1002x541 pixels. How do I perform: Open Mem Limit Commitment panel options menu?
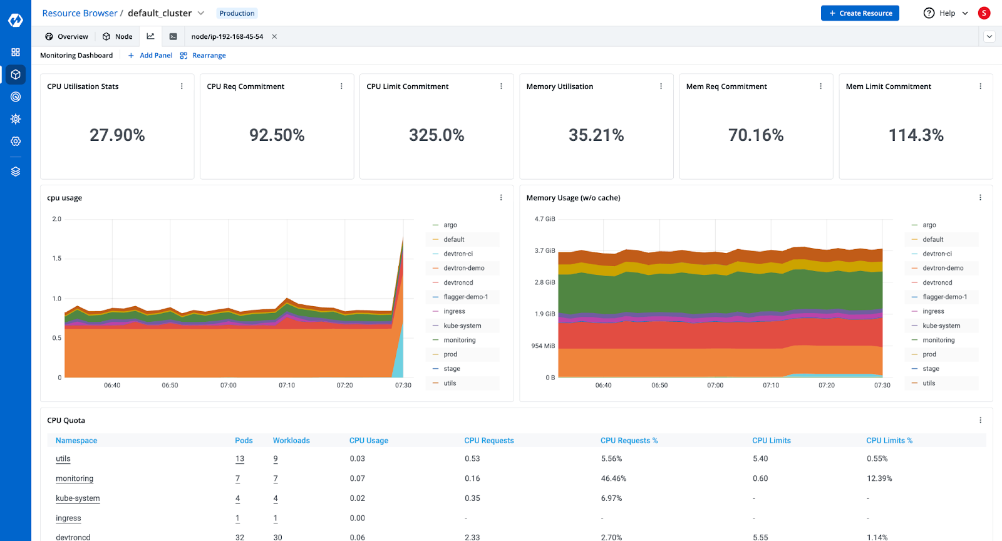click(980, 86)
